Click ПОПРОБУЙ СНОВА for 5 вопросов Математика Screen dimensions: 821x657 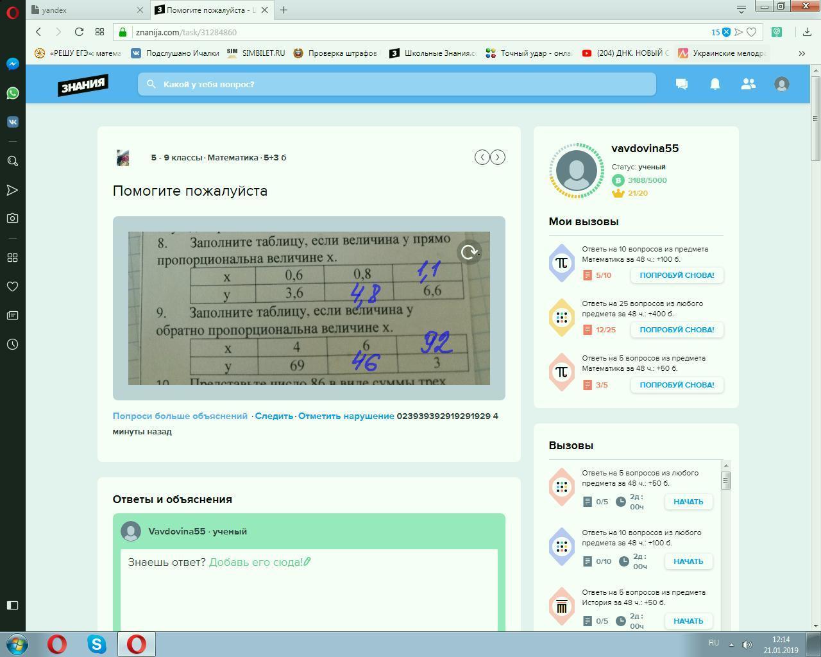point(677,385)
